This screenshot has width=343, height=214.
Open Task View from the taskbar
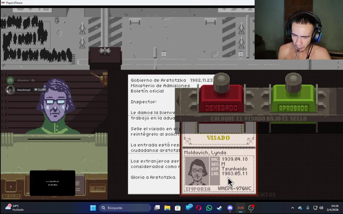(157, 208)
